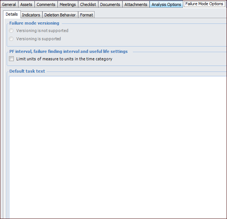227x219 pixels.
Task: Switch to the Assets tab
Action: [x=26, y=4]
